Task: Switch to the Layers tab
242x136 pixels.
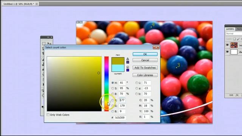Action: (230, 29)
